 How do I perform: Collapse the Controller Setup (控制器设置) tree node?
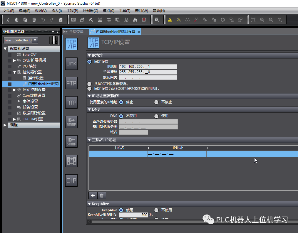[x=14, y=72]
